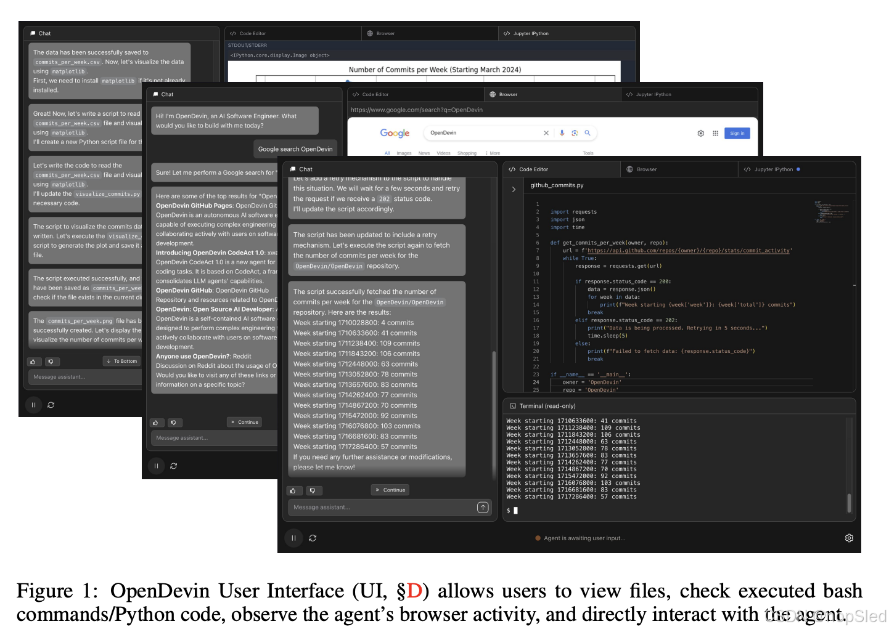Click the code minimap in the editor
Image resolution: width=889 pixels, height=632 pixels.
pyautogui.click(x=831, y=211)
